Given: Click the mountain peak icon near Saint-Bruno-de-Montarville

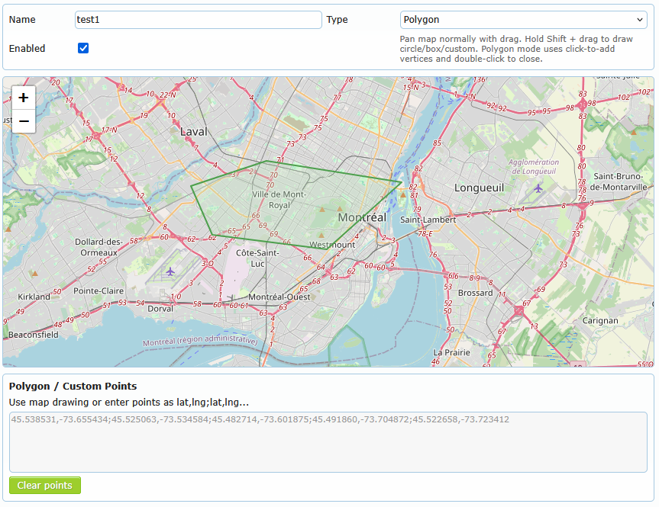Looking at the screenshot, I should coord(632,131).
